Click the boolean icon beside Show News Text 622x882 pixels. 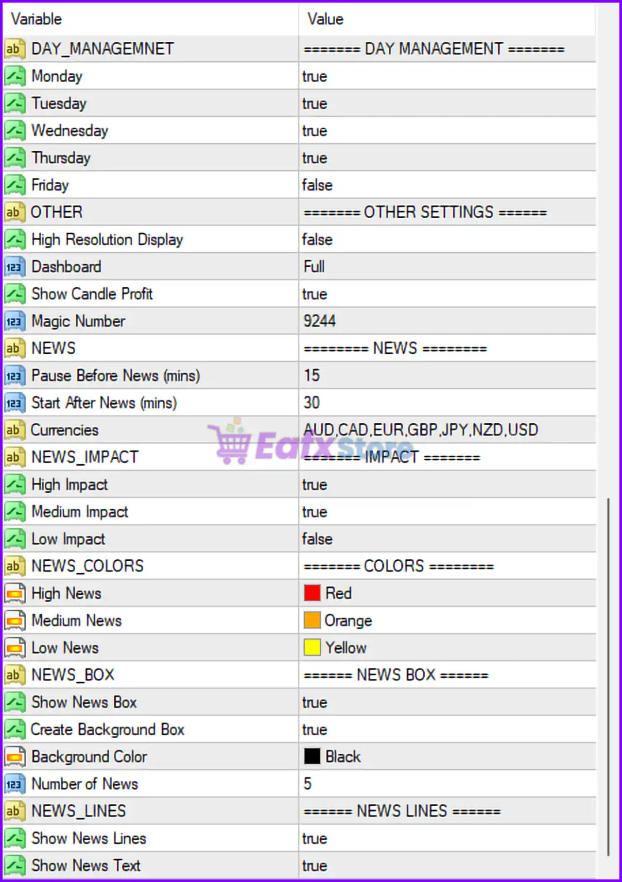tap(15, 865)
